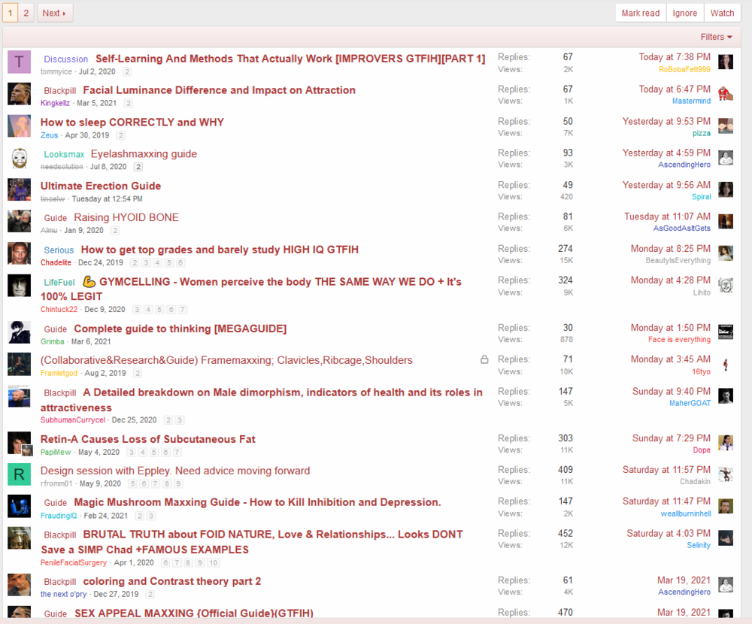Image resolution: width=752 pixels, height=624 pixels.
Task: Click the Watch button
Action: point(722,13)
